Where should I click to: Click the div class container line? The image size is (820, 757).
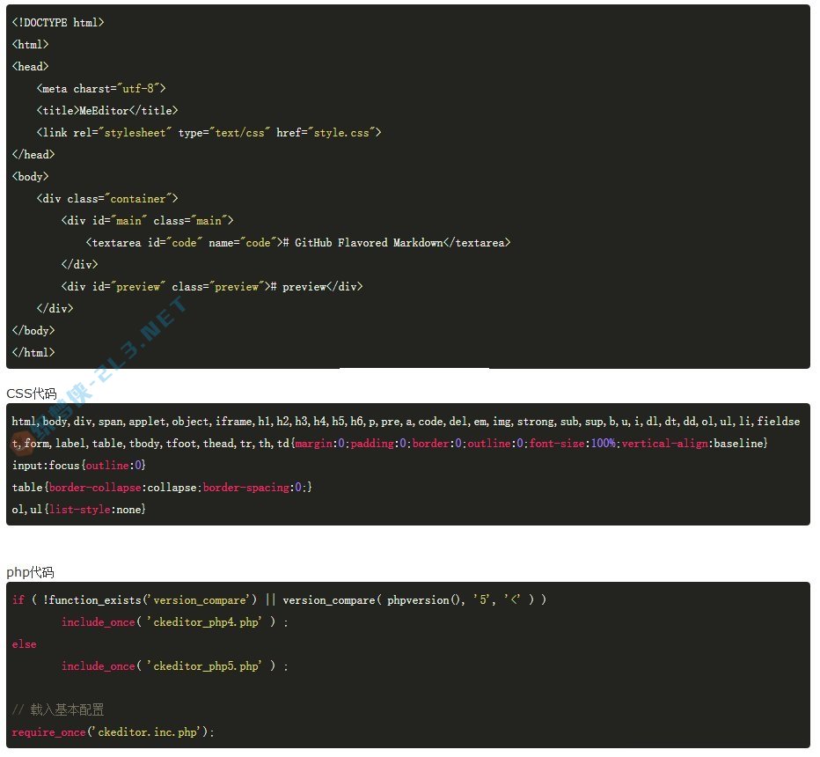(x=107, y=198)
